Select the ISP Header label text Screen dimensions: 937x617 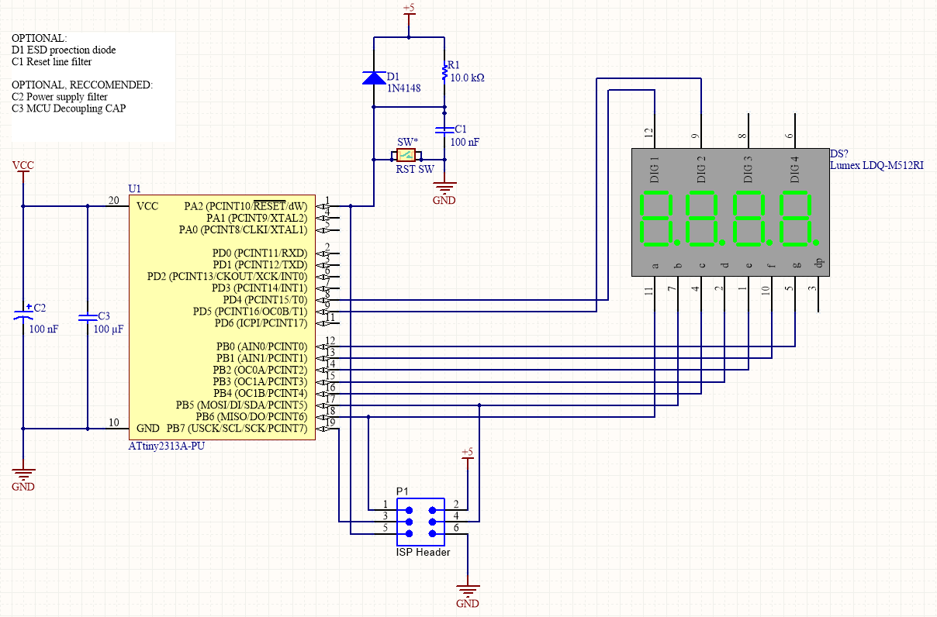click(x=423, y=552)
